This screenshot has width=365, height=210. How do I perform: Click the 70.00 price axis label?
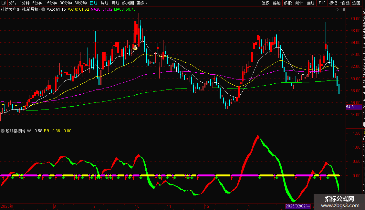pos(355,19)
